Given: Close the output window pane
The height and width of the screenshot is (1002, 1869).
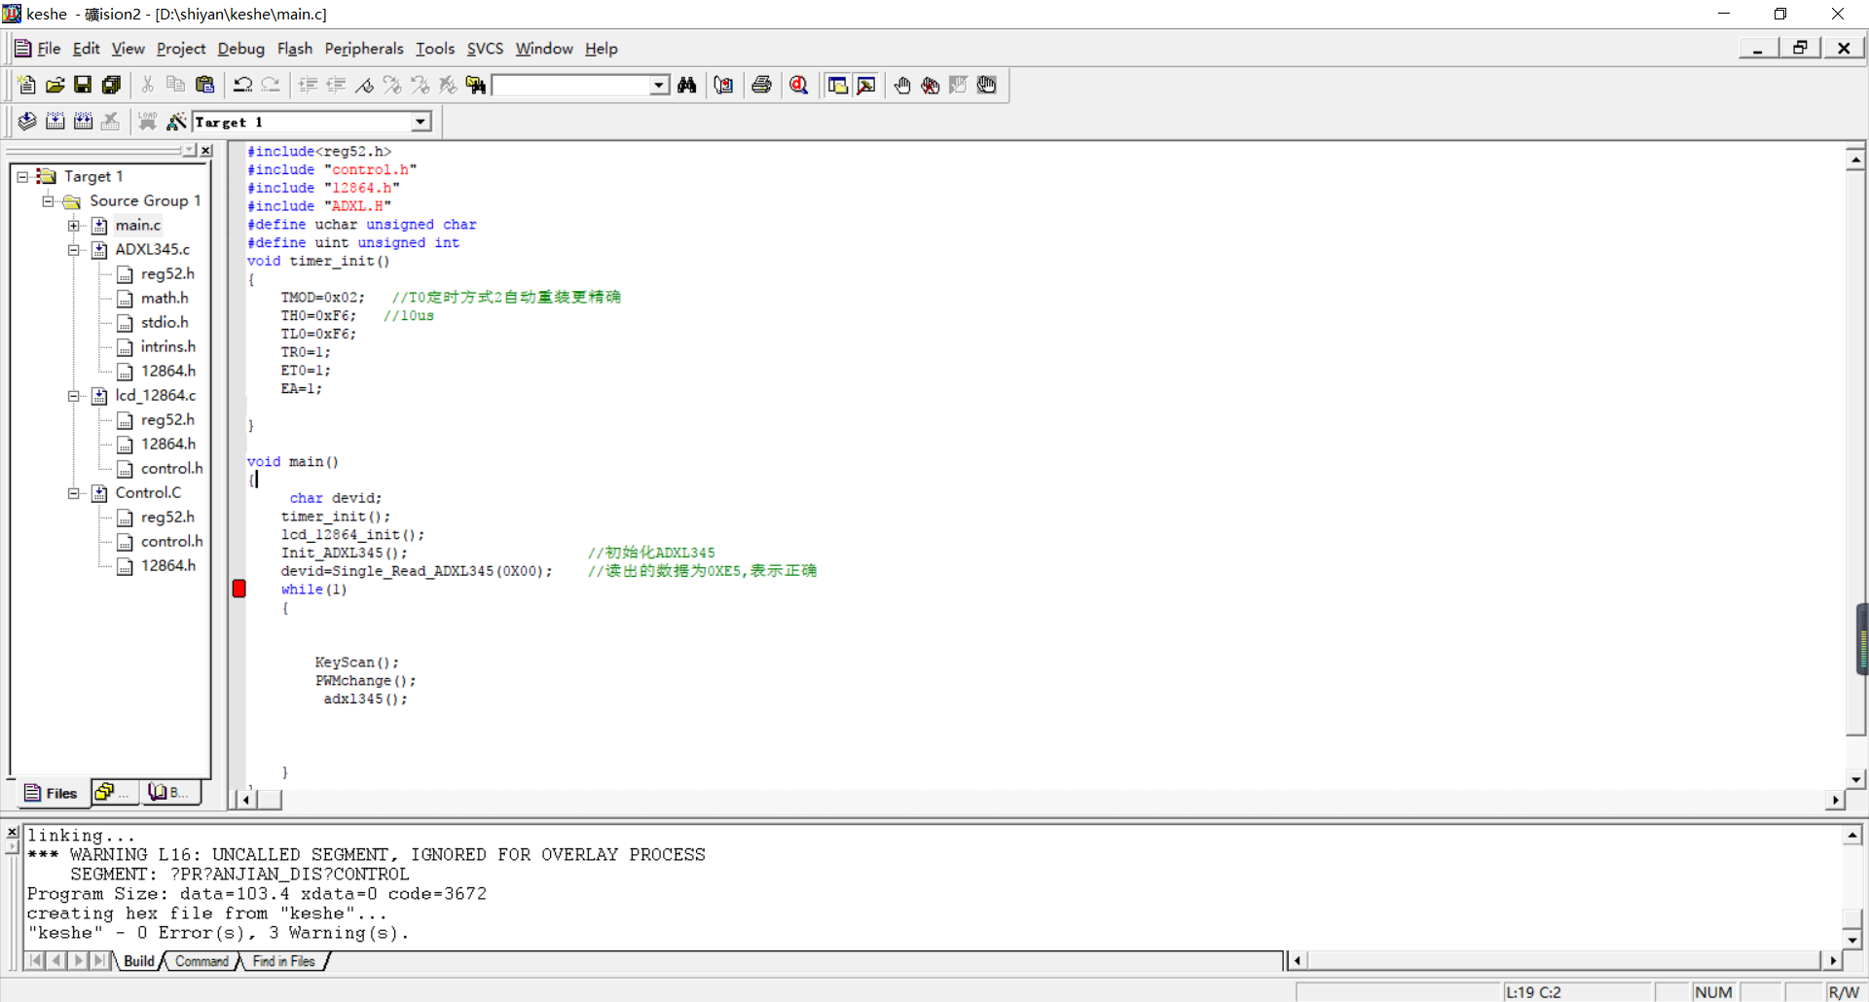Looking at the screenshot, I should 13,833.
